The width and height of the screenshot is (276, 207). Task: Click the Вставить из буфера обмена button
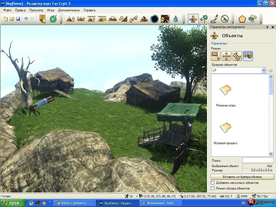(x=242, y=177)
